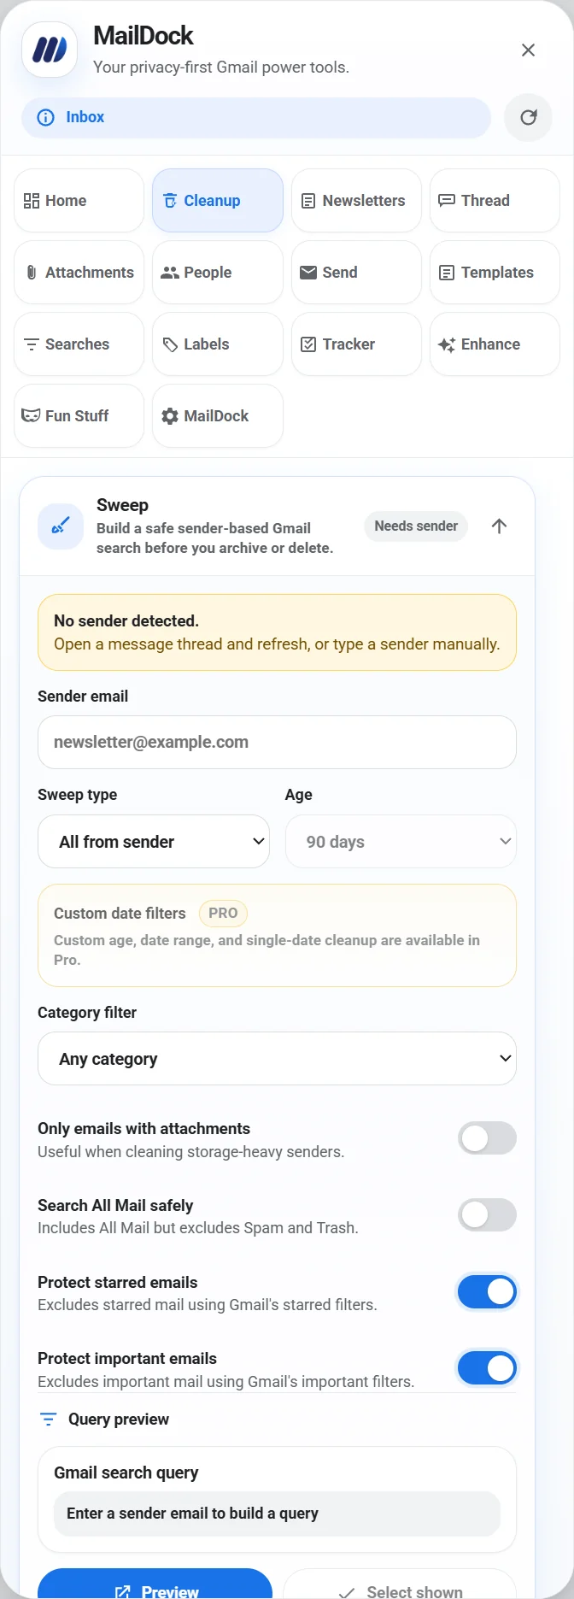Open the Sweep type dropdown
The image size is (574, 1599).
tap(154, 842)
